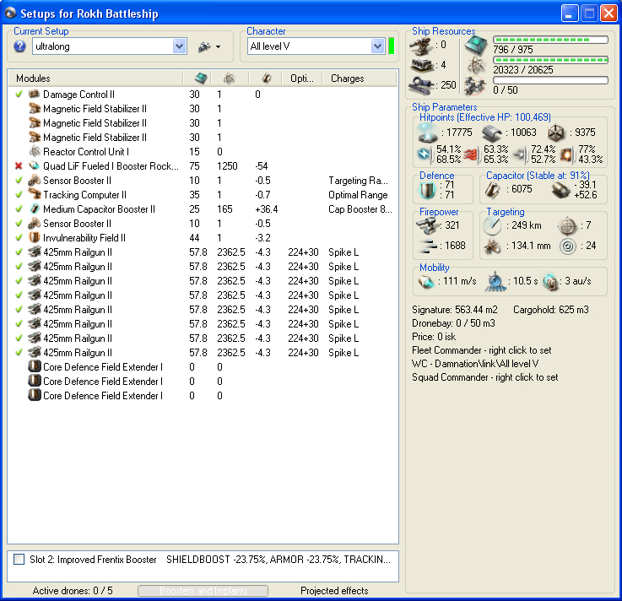Click the Quad LiF Booster Rocket module icon

pos(35,165)
